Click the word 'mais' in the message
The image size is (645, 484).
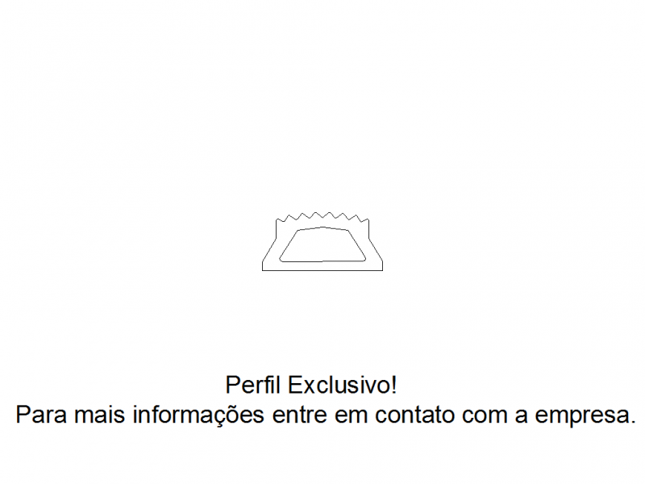(x=99, y=415)
